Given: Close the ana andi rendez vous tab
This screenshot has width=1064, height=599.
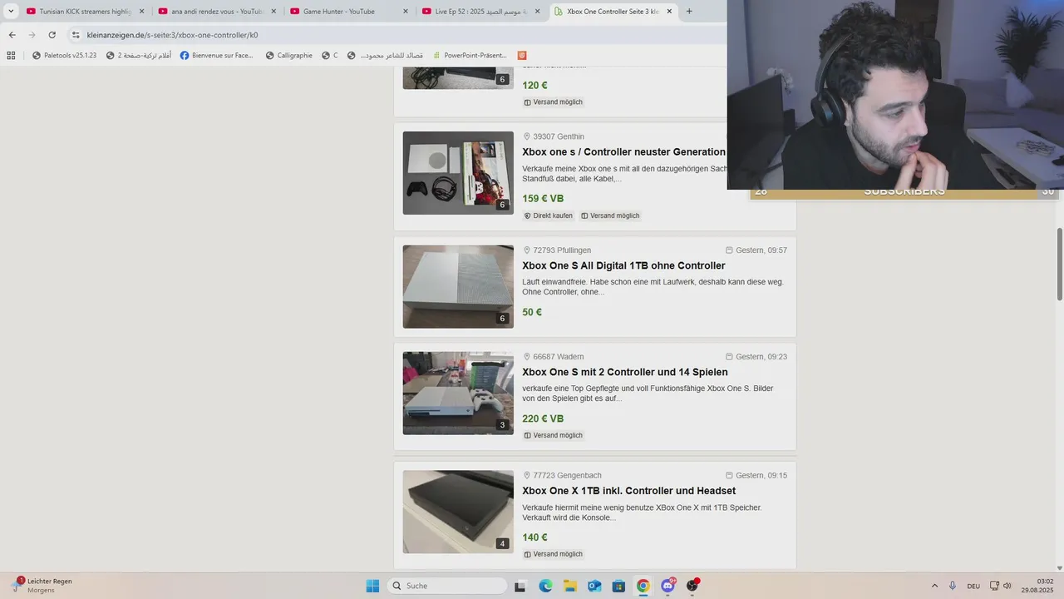Looking at the screenshot, I should point(273,12).
